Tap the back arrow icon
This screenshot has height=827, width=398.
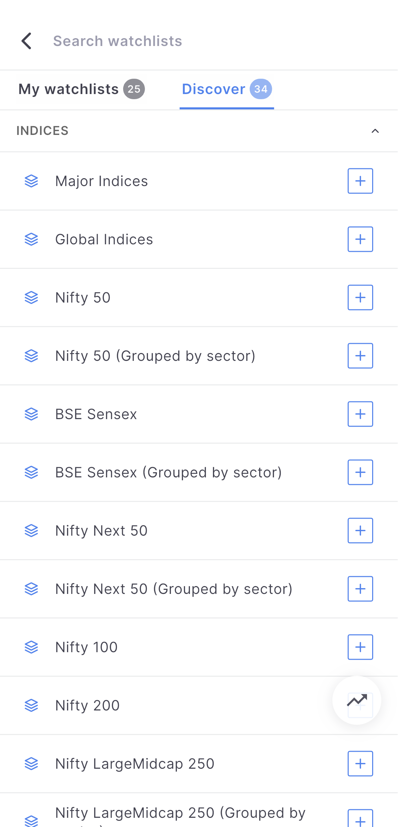click(x=27, y=41)
